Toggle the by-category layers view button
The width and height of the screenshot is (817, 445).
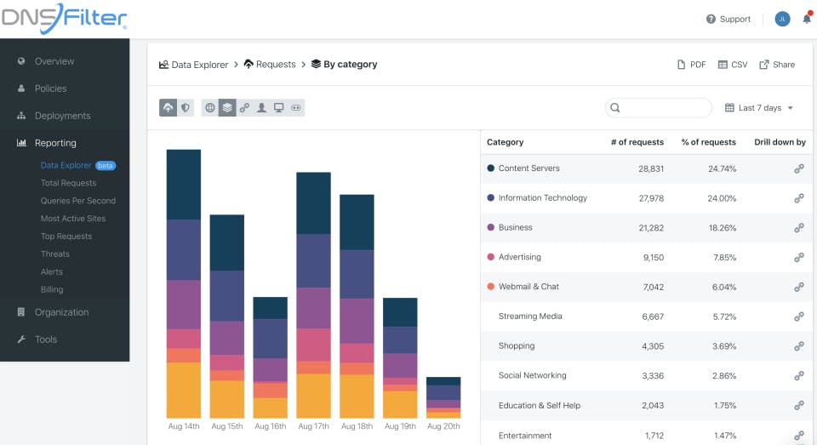[x=227, y=108]
